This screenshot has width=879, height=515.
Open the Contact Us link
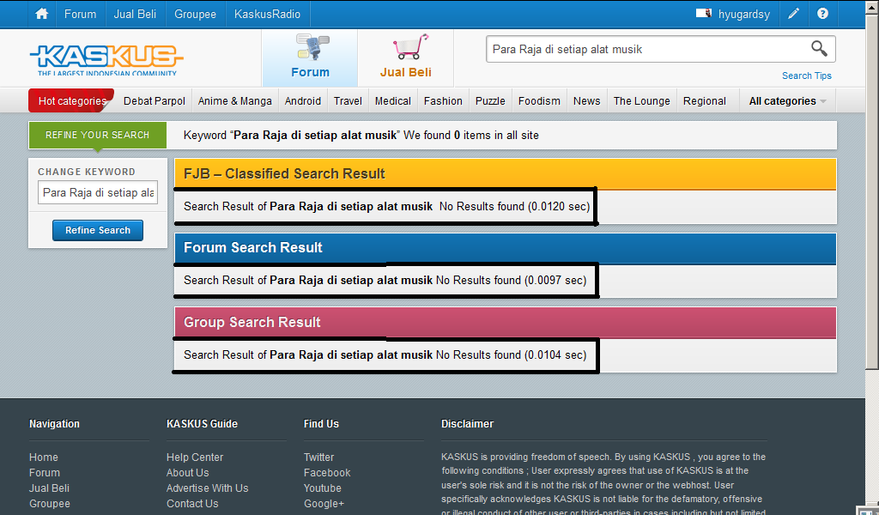click(x=192, y=504)
